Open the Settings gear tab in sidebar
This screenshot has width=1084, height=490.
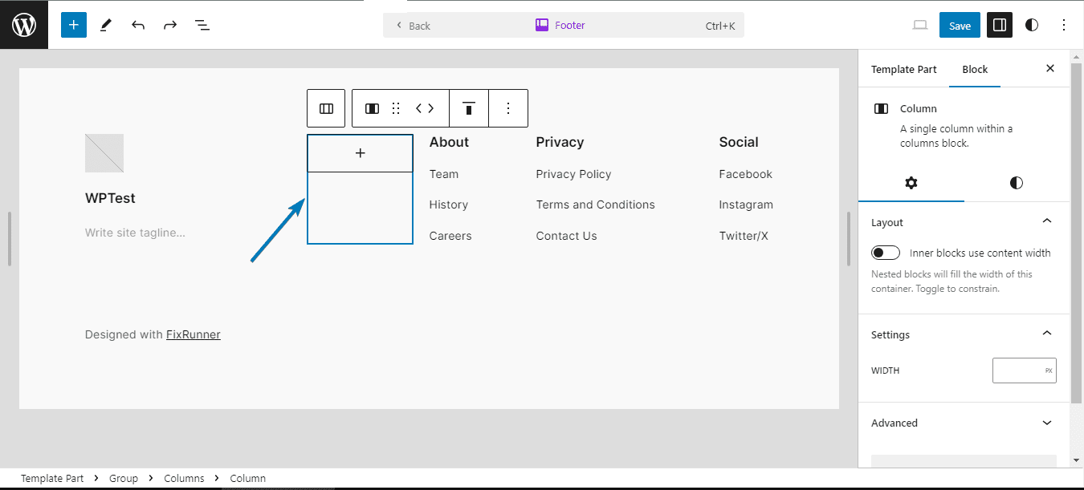point(911,183)
